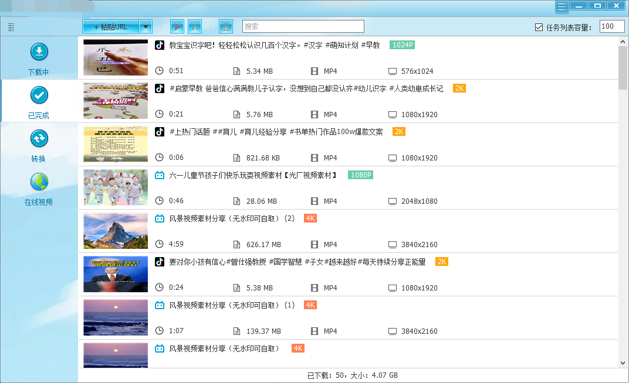629x383 pixels.
Task: Click the 搜索 search field
Action: pos(303,26)
